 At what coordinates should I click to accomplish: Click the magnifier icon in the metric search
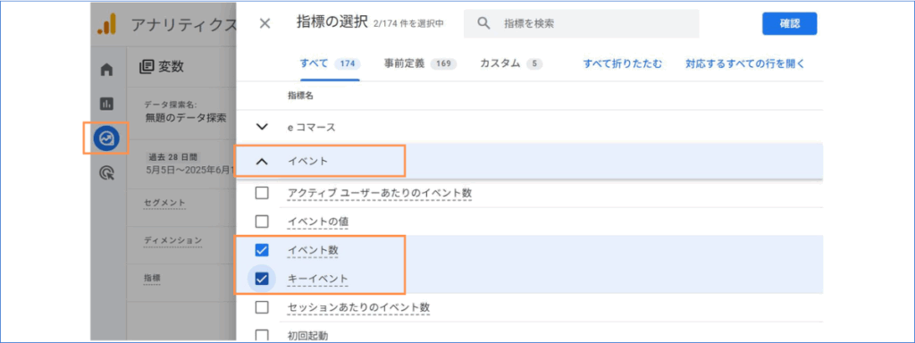tap(483, 24)
